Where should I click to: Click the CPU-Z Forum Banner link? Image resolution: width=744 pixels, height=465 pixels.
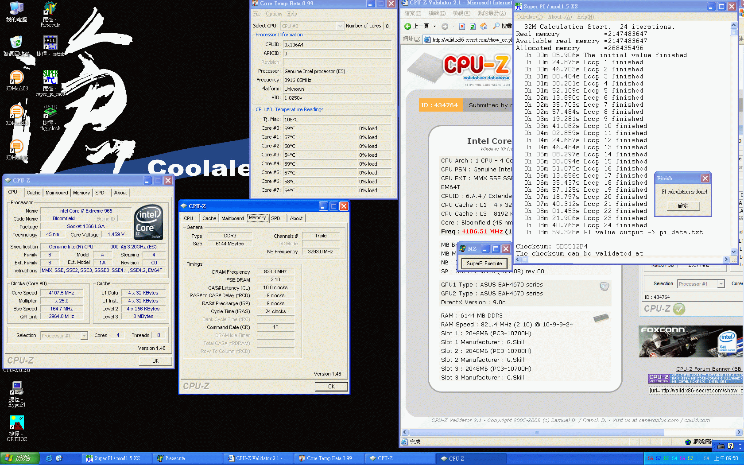[709, 369]
